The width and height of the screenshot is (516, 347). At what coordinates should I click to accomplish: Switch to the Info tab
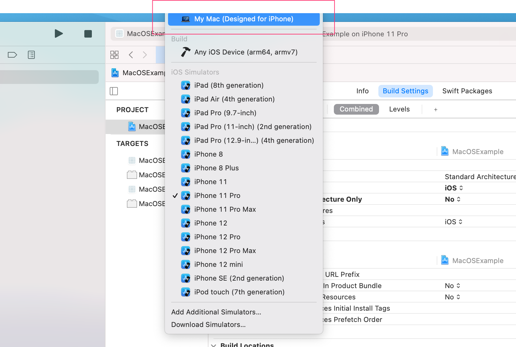(362, 91)
